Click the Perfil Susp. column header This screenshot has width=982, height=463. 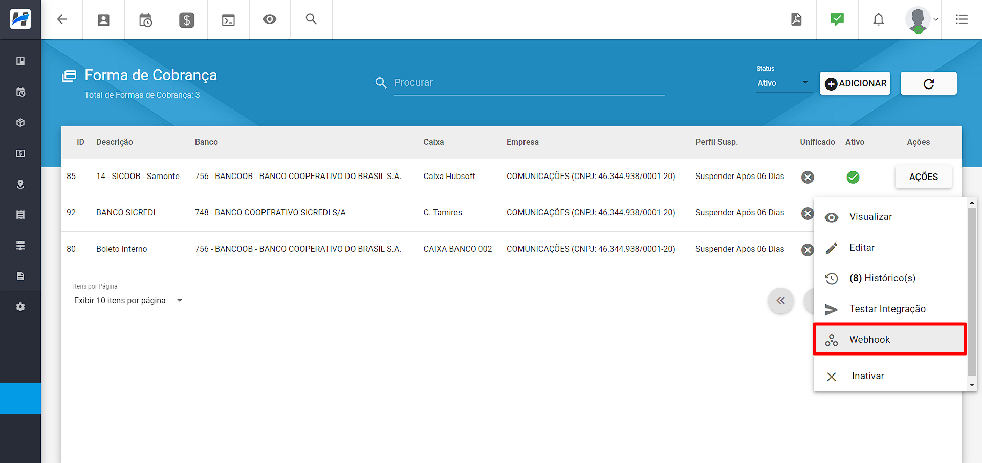[x=716, y=142]
